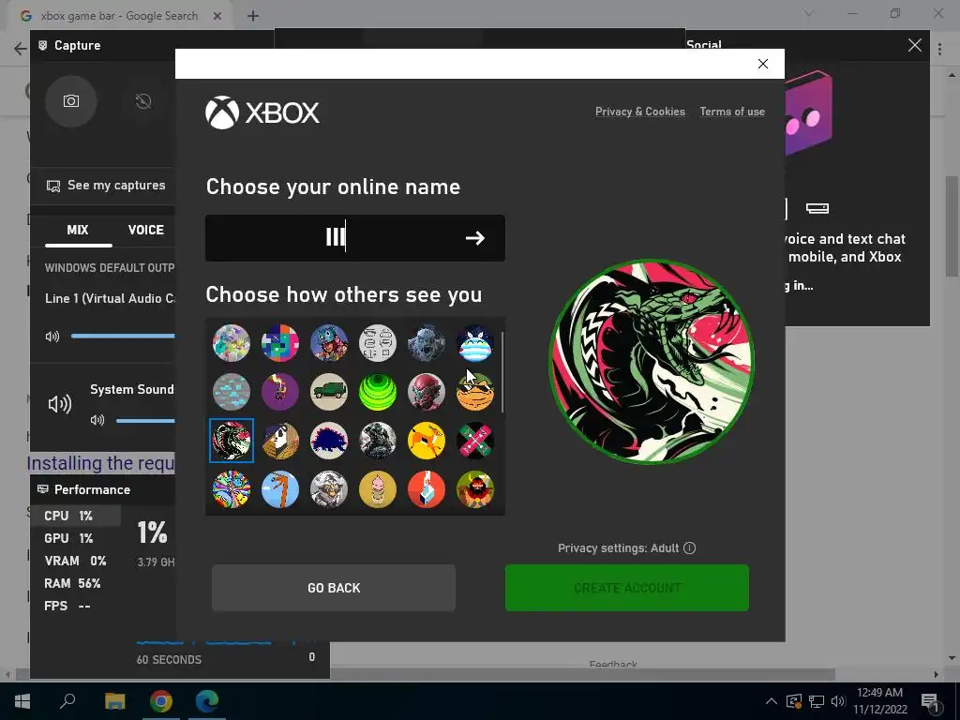
Task: Click the CREATE ACCOUNT button
Action: coord(627,588)
